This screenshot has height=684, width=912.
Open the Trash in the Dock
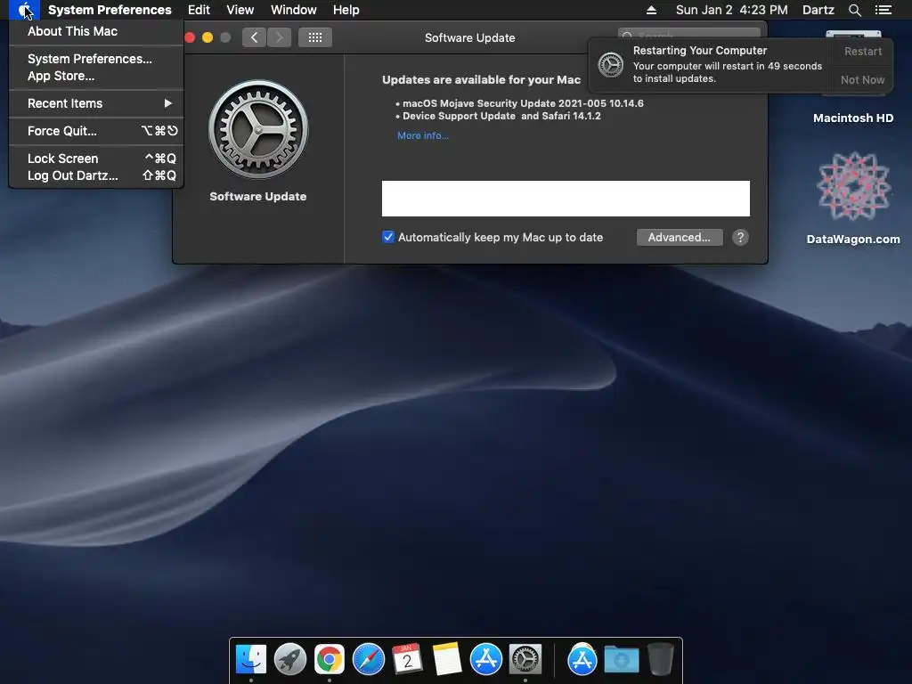pos(661,659)
